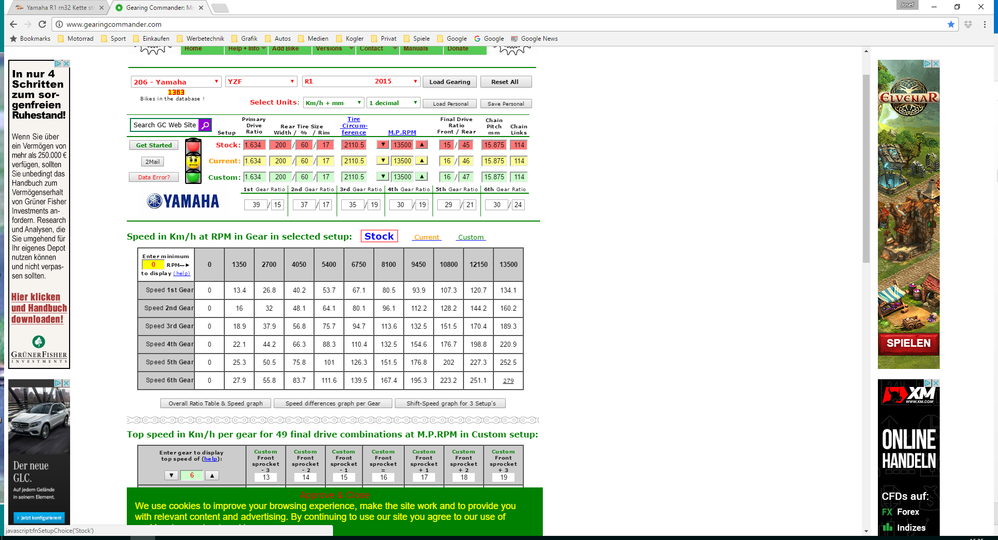This screenshot has width=998, height=540.
Task: Reload the page with browser refresh icon
Action: [x=42, y=24]
